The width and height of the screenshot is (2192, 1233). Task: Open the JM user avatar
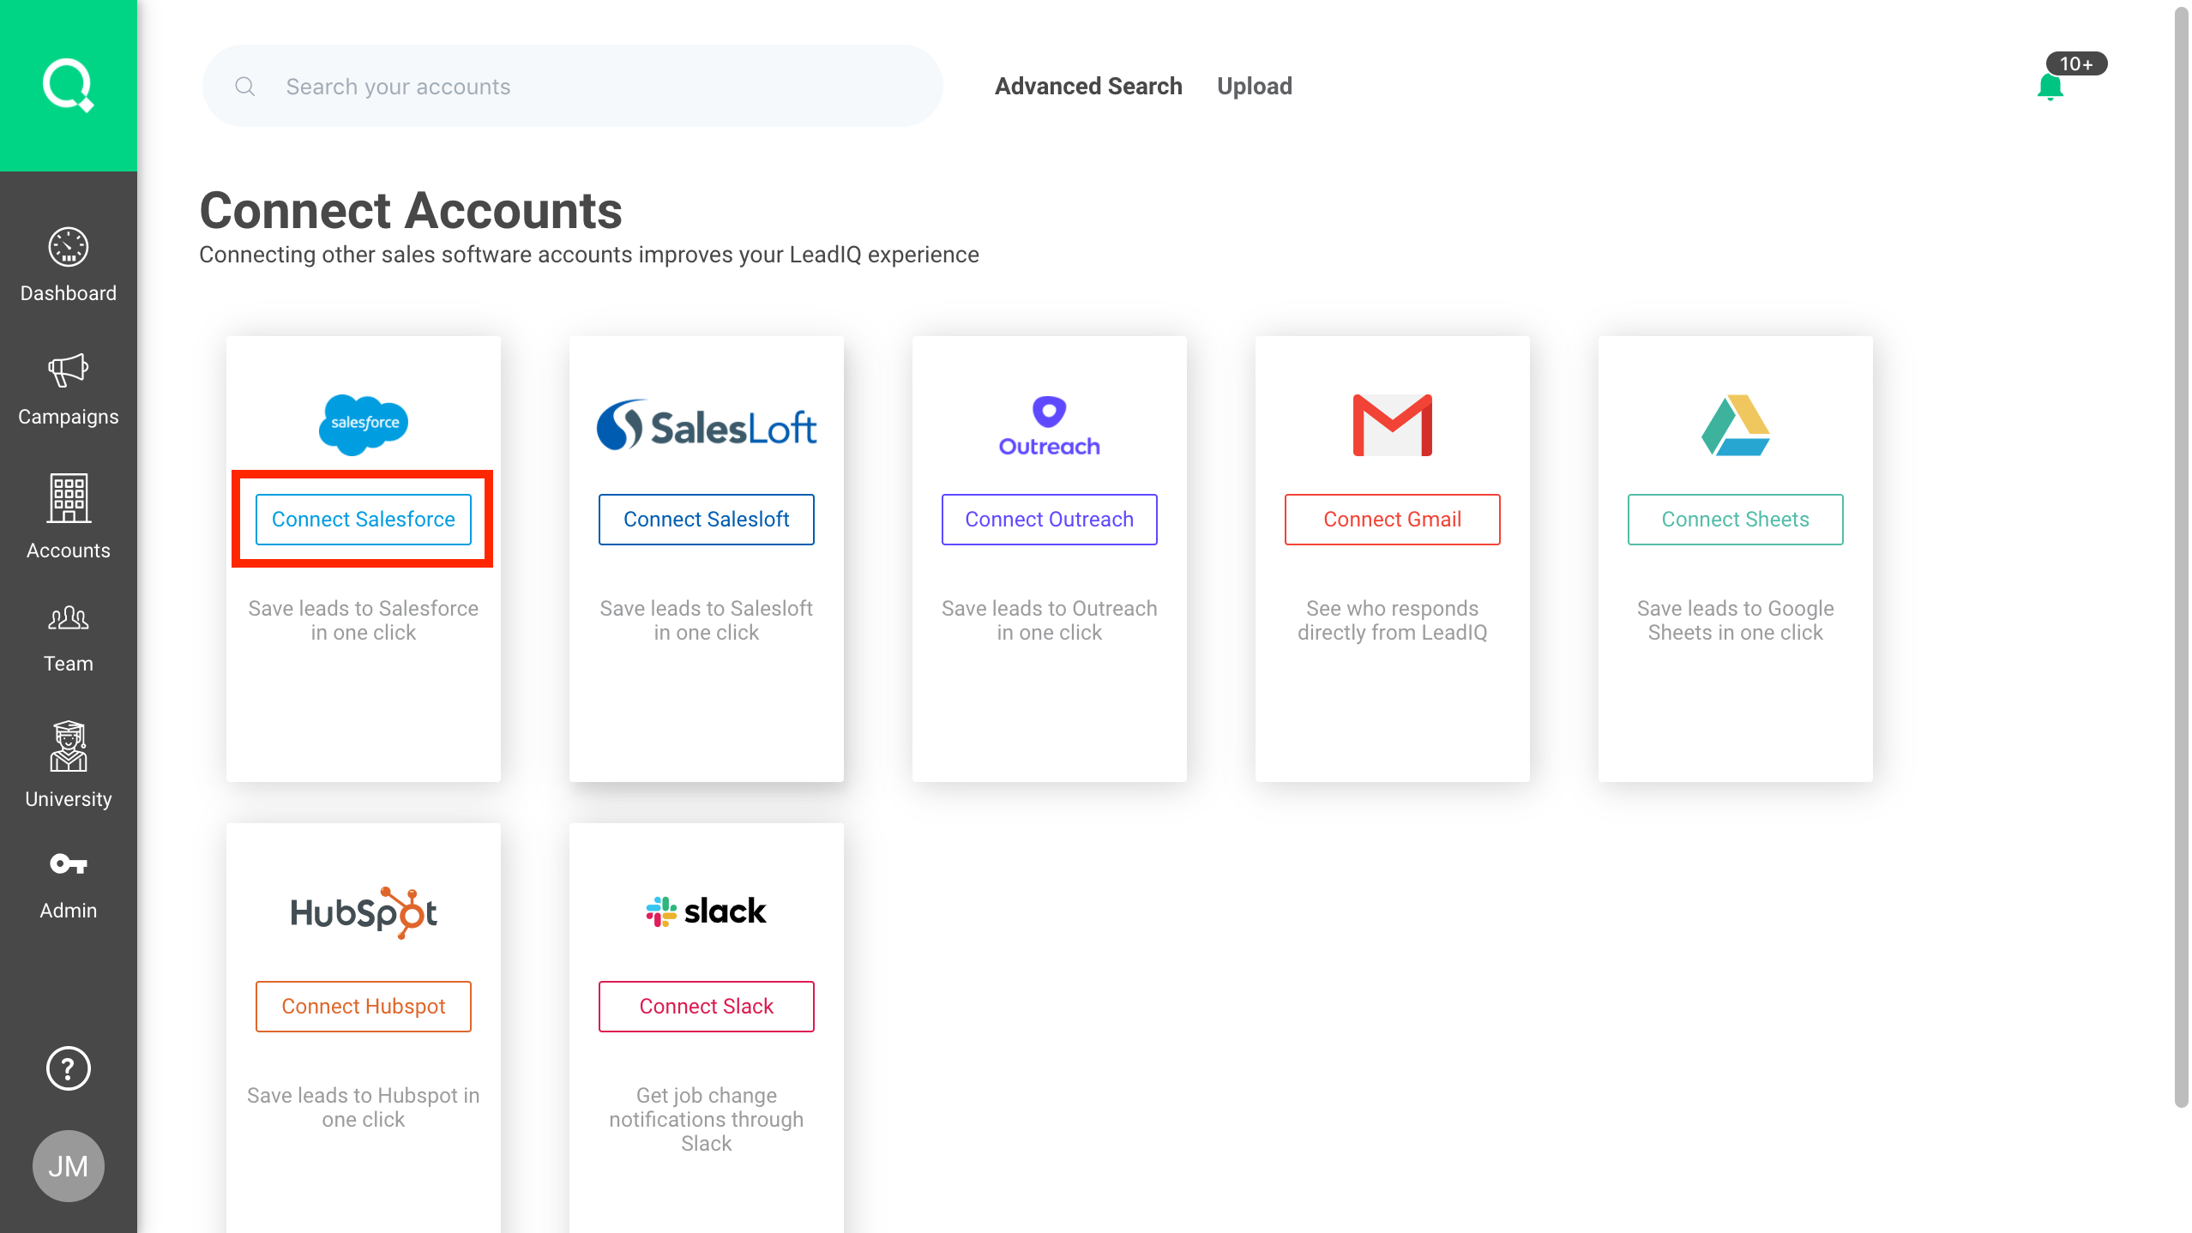(68, 1165)
